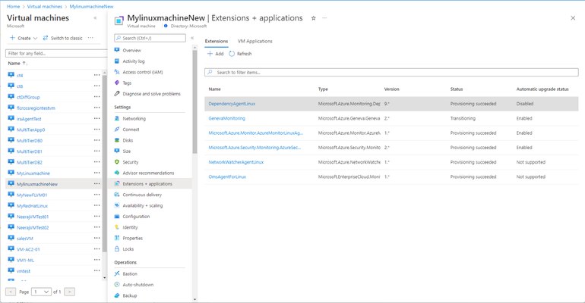Open the title more-options ellipsis
Viewport: 585px width, 303px height.
(x=324, y=18)
